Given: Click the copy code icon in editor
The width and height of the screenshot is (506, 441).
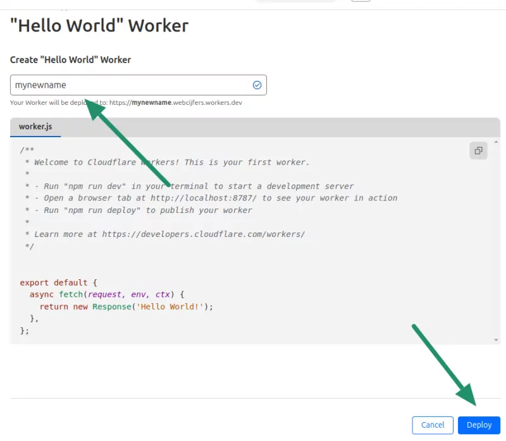Looking at the screenshot, I should tap(478, 150).
